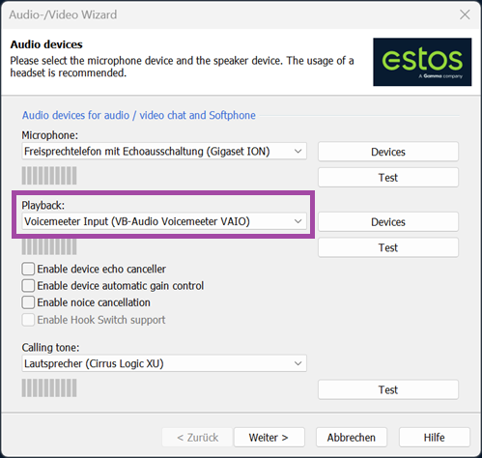Screen dimensions: 482x458
Task: Enable device echo canceller checkbox
Action: (28, 269)
